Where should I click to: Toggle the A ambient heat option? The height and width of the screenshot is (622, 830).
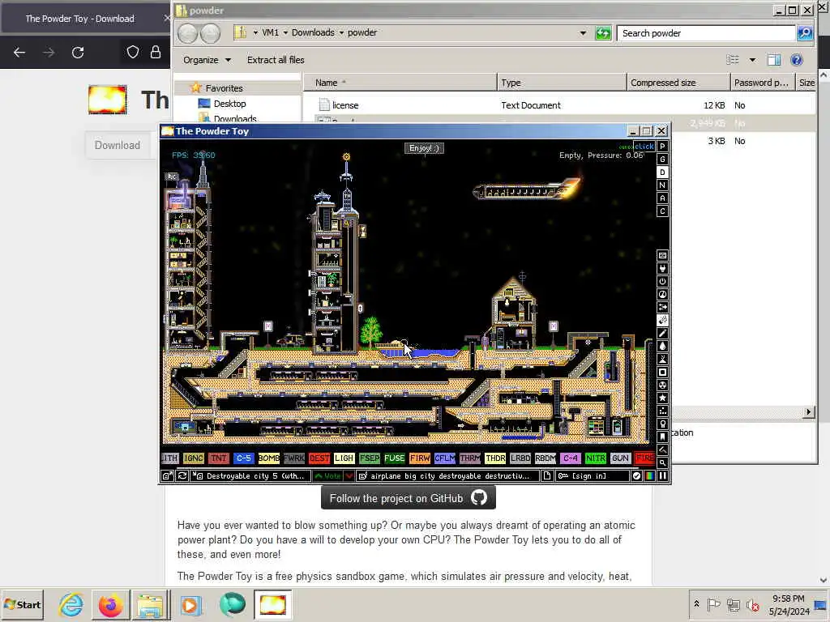point(662,198)
